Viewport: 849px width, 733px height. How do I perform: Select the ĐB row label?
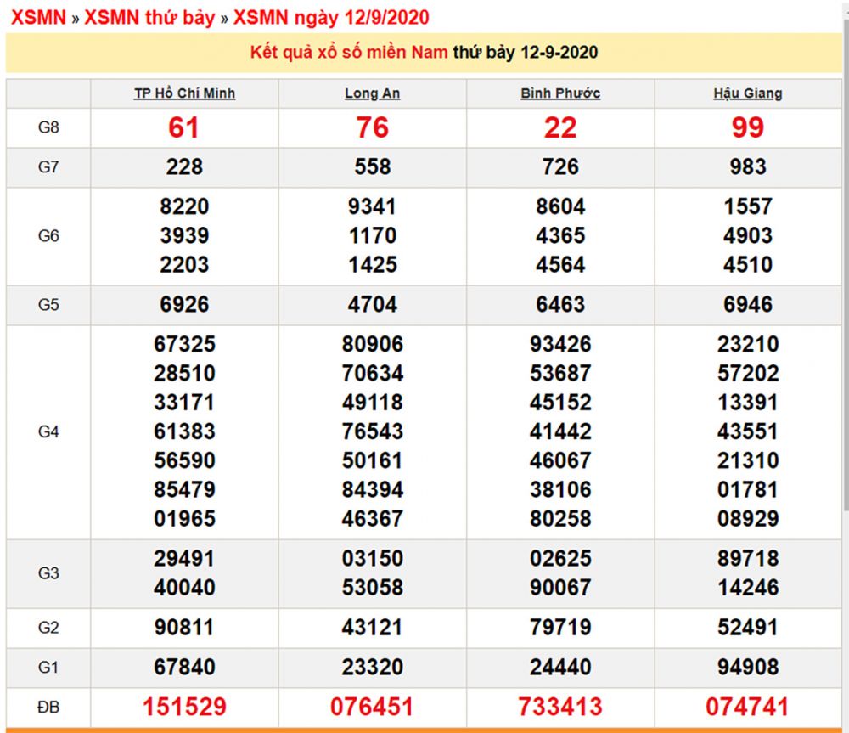pos(48,706)
